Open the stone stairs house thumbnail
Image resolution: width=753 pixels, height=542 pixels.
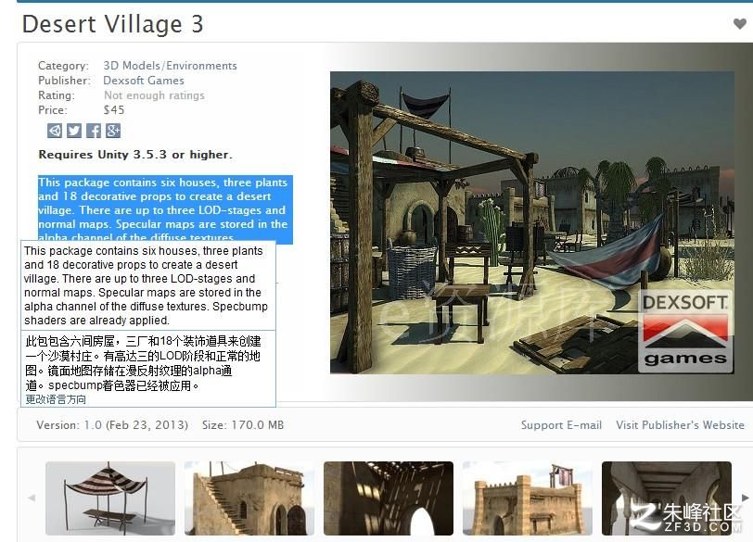tap(249, 498)
